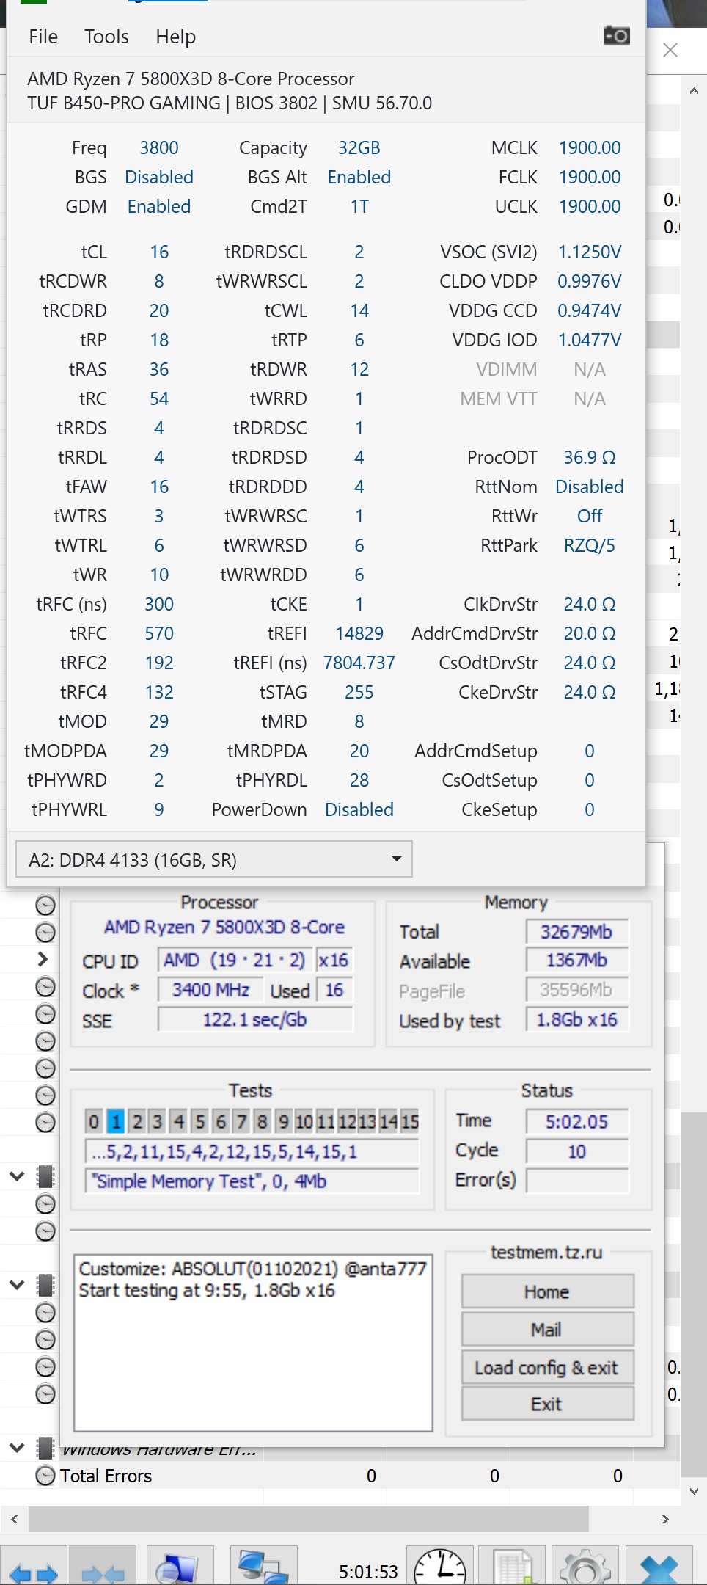Click the RttPark value RZQ/5

590,545
